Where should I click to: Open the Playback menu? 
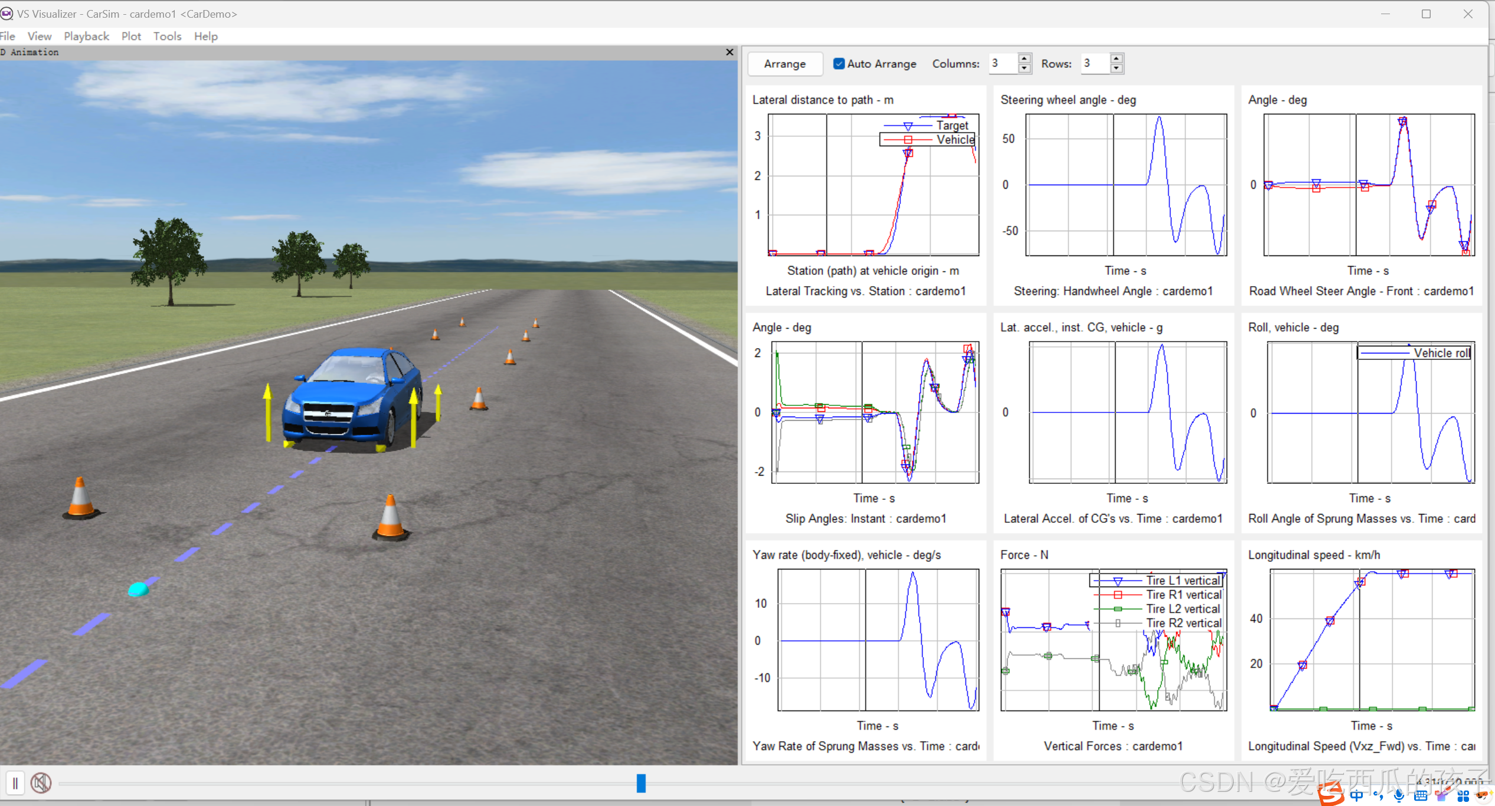click(x=86, y=37)
